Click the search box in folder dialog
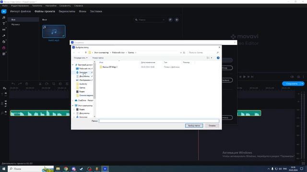This screenshot has width=307, height=172. 203,53
